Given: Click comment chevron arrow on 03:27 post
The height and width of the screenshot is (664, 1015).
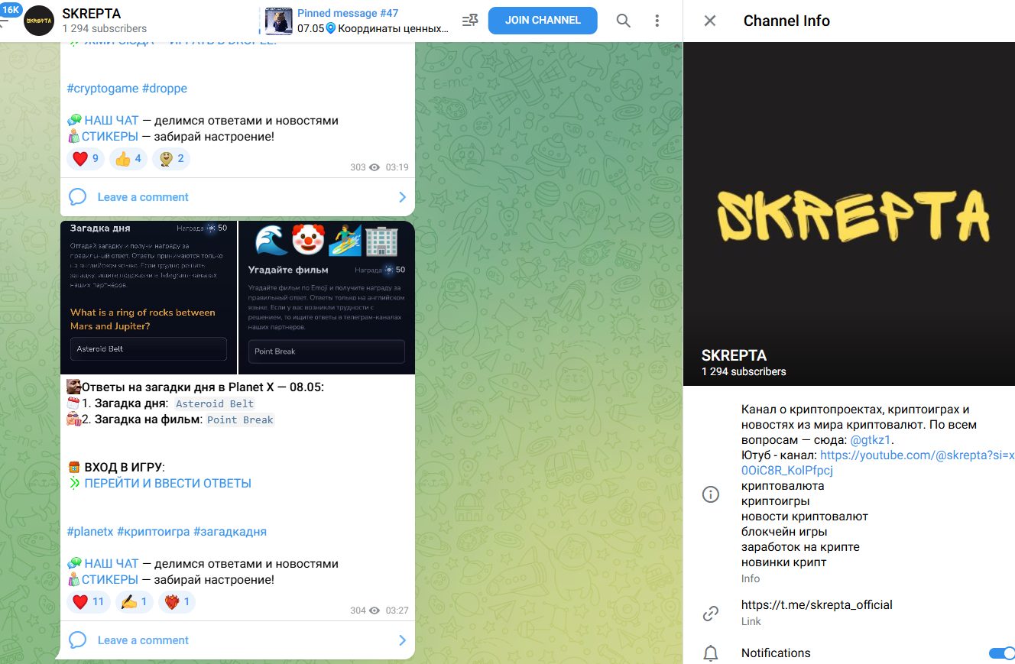Looking at the screenshot, I should coord(403,640).
